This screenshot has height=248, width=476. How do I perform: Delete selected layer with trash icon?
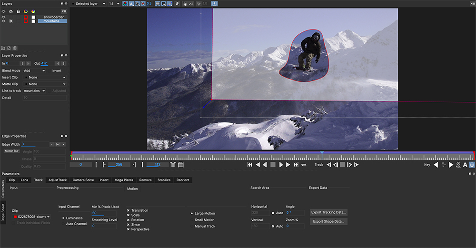pyautogui.click(x=15, y=48)
